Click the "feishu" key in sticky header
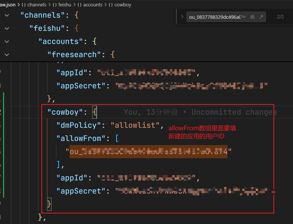This screenshot has height=224, width=293. 47,28
